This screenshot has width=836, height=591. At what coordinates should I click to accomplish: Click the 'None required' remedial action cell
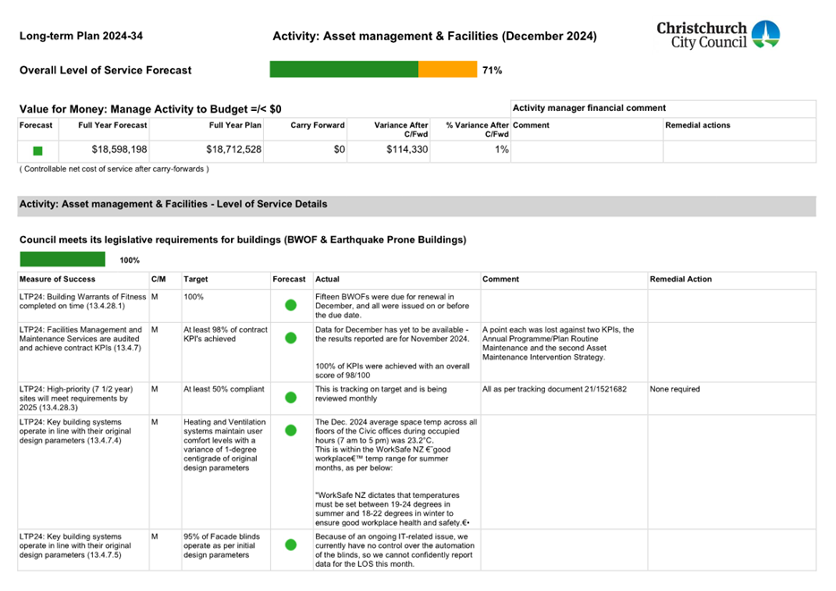point(675,390)
